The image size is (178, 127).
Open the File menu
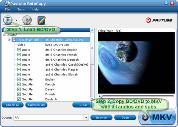tap(7, 9)
